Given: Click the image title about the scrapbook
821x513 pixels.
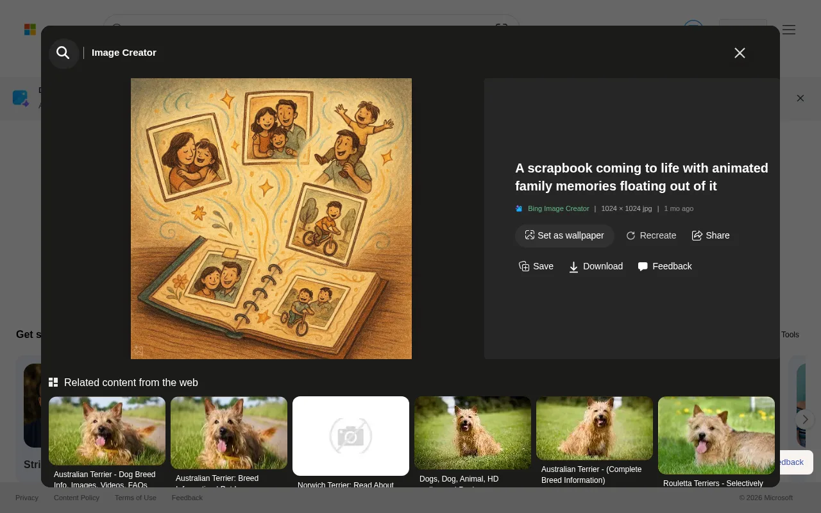Looking at the screenshot, I should pyautogui.click(x=641, y=177).
